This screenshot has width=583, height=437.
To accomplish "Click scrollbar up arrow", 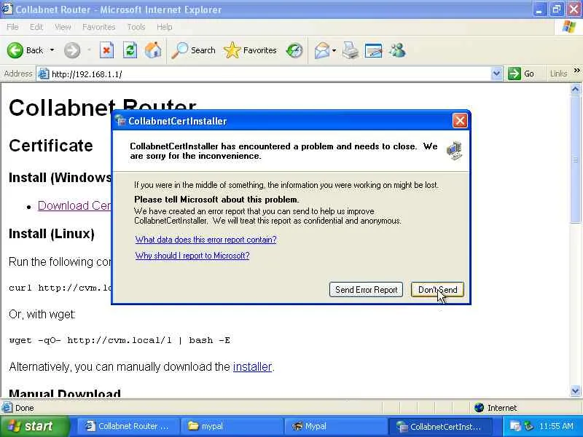I will point(575,89).
